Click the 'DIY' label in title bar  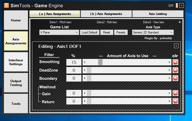coord(171,6)
